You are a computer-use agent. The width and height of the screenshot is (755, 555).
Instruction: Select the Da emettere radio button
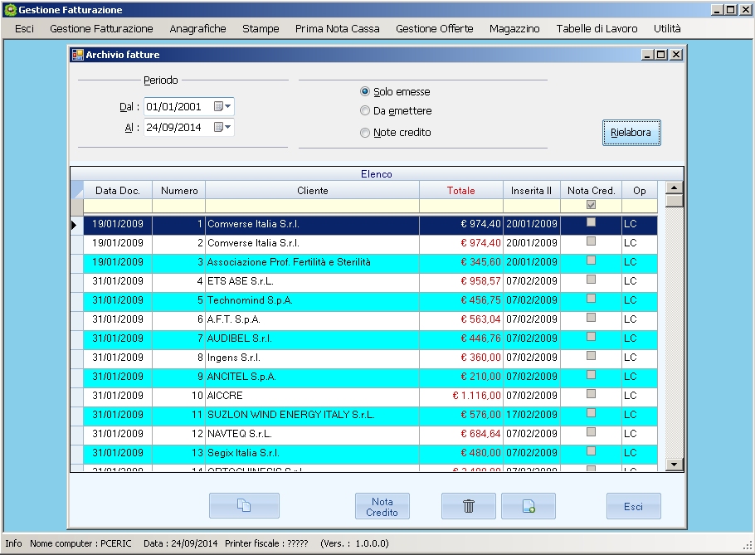pos(365,110)
